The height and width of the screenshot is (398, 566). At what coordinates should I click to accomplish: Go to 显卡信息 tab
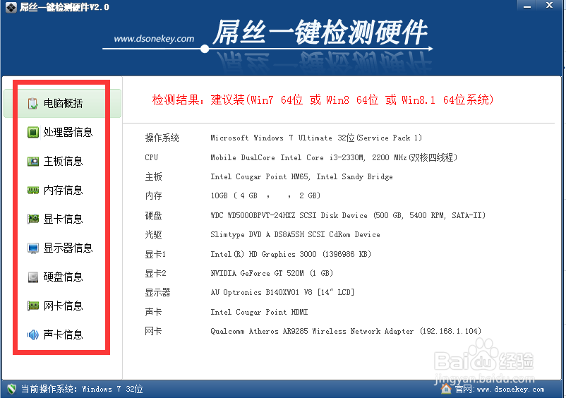pyautogui.click(x=64, y=219)
